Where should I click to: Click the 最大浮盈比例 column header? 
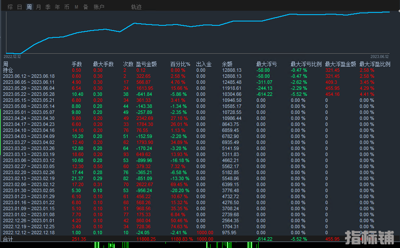[375, 64]
